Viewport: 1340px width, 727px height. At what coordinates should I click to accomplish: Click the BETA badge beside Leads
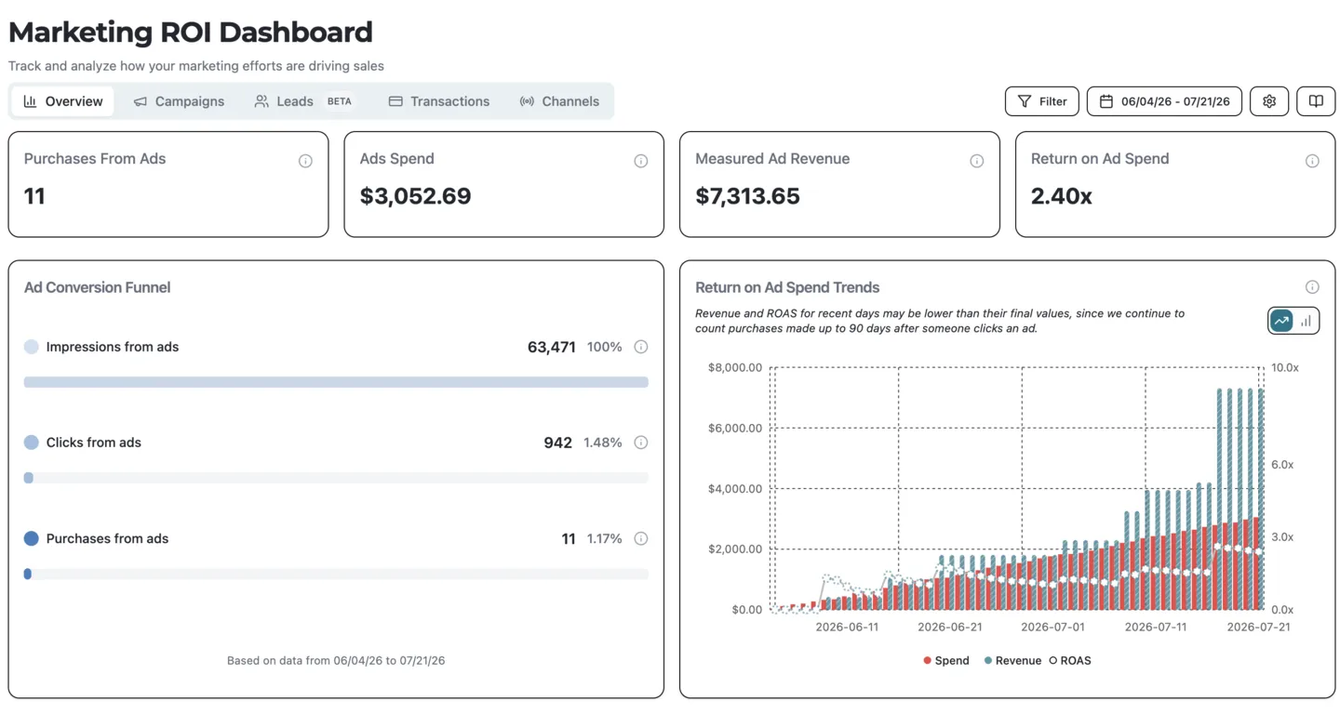[x=340, y=101]
